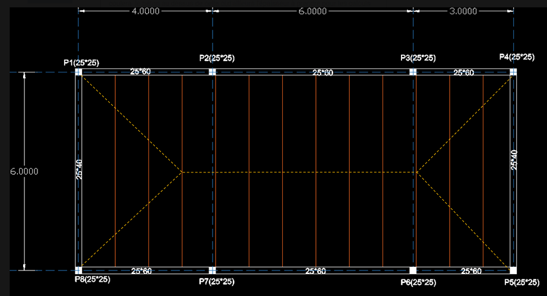Click the 25*60 beam label between P1 and P2

(x=141, y=71)
